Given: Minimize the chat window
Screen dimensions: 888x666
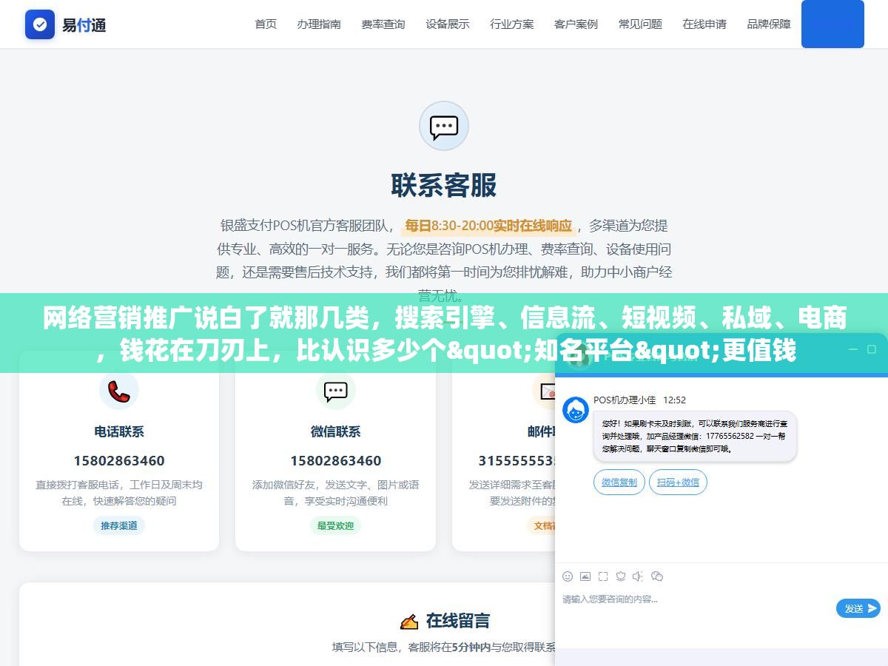Looking at the screenshot, I should coord(852,349).
